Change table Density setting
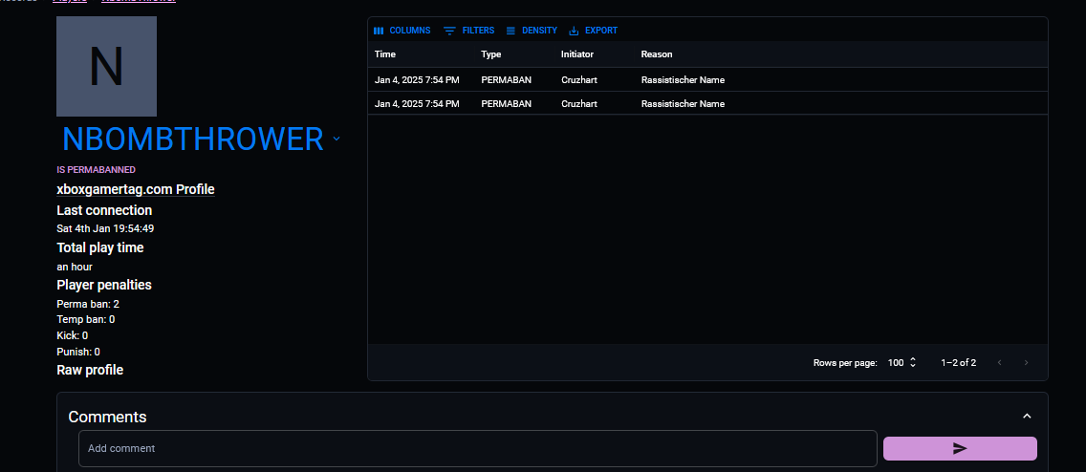The width and height of the screenshot is (1086, 472). pyautogui.click(x=532, y=31)
